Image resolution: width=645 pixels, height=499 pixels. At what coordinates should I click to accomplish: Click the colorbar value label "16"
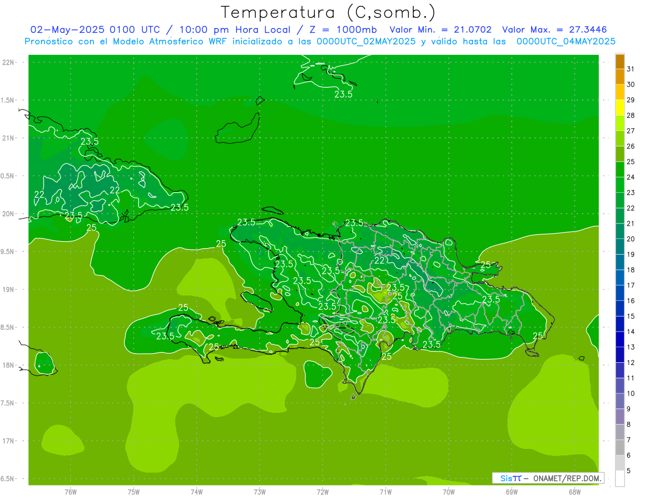630,301
